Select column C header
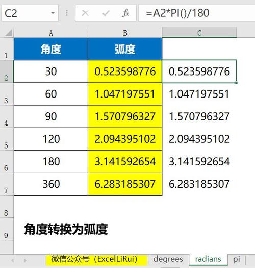 [x=199, y=33]
